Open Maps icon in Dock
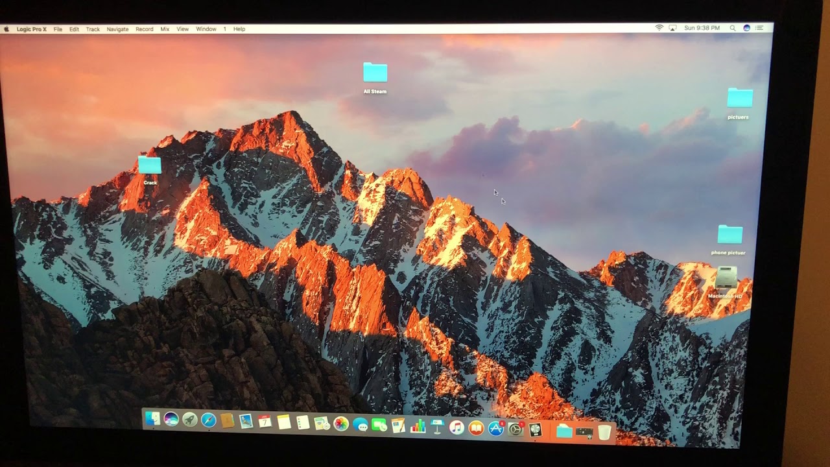This screenshot has width=830, height=467. (x=322, y=424)
